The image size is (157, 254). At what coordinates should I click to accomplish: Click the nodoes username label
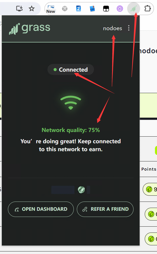112,28
